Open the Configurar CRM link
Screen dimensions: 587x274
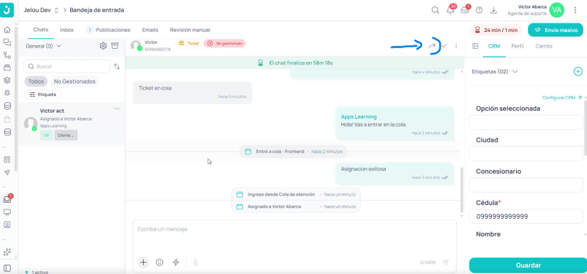(x=562, y=97)
